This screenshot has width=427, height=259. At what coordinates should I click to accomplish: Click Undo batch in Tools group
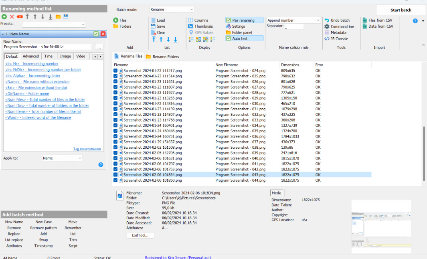[337, 20]
